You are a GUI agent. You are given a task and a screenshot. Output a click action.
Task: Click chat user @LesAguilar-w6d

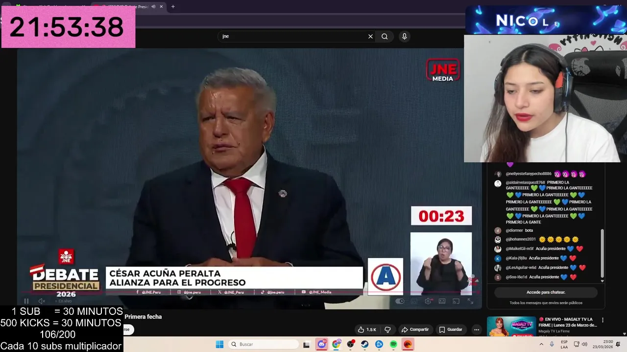coord(521,267)
